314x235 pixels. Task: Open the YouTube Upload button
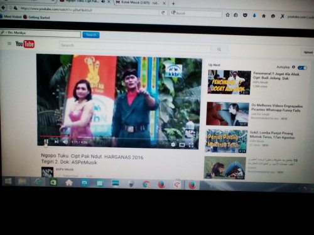pyautogui.click(x=308, y=52)
